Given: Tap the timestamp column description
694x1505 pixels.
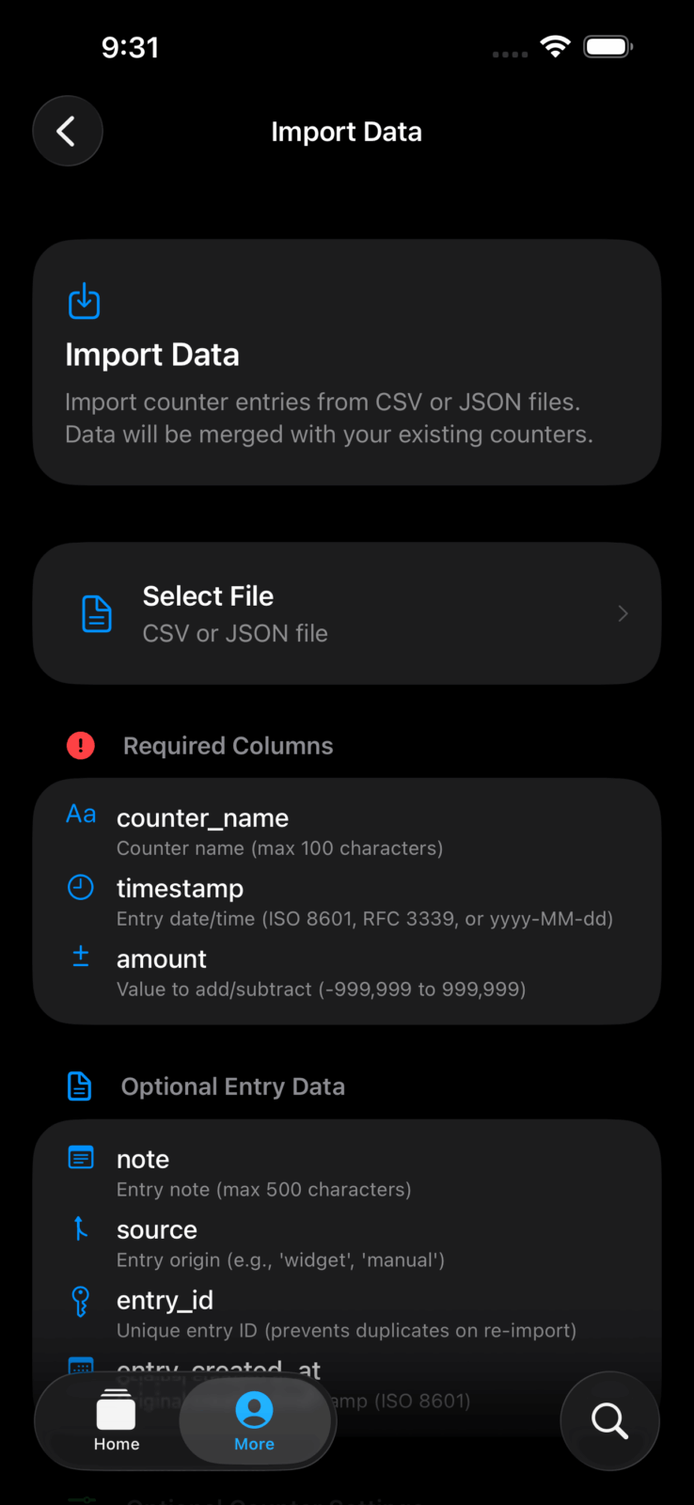Looking at the screenshot, I should coord(364,919).
